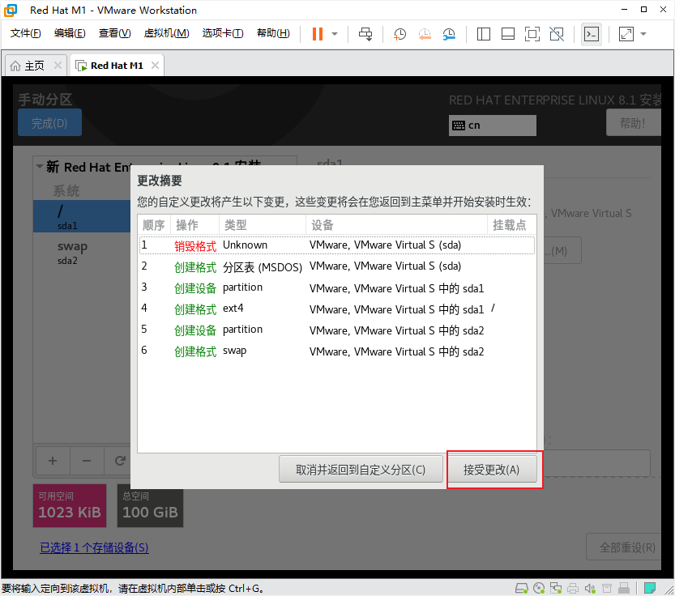Click the hard disk status bar icon
Screen dimensions: 675x596
point(521,588)
